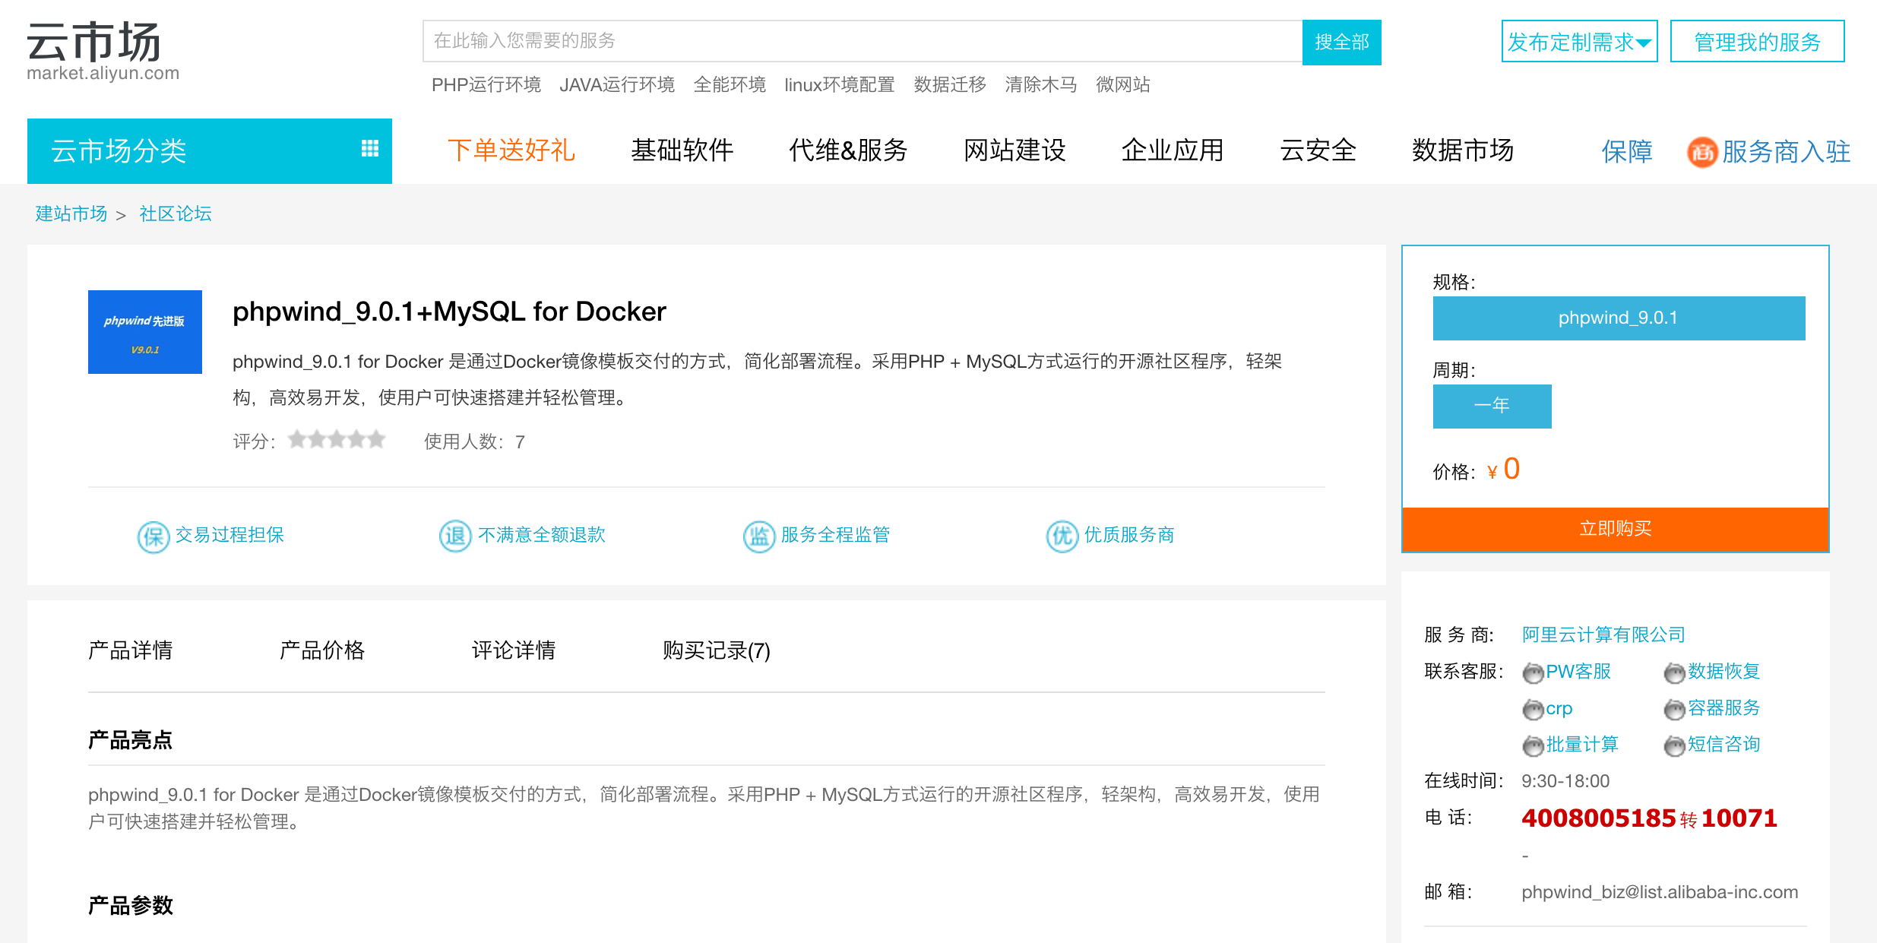Open the 企业应用 menu item

[1173, 150]
